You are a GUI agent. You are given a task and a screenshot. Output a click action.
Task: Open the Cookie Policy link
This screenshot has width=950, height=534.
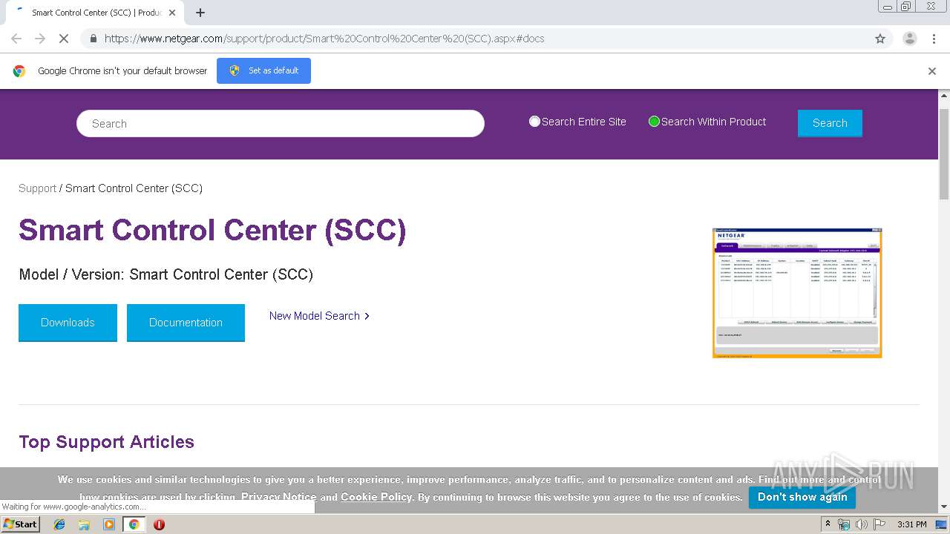pyautogui.click(x=376, y=497)
